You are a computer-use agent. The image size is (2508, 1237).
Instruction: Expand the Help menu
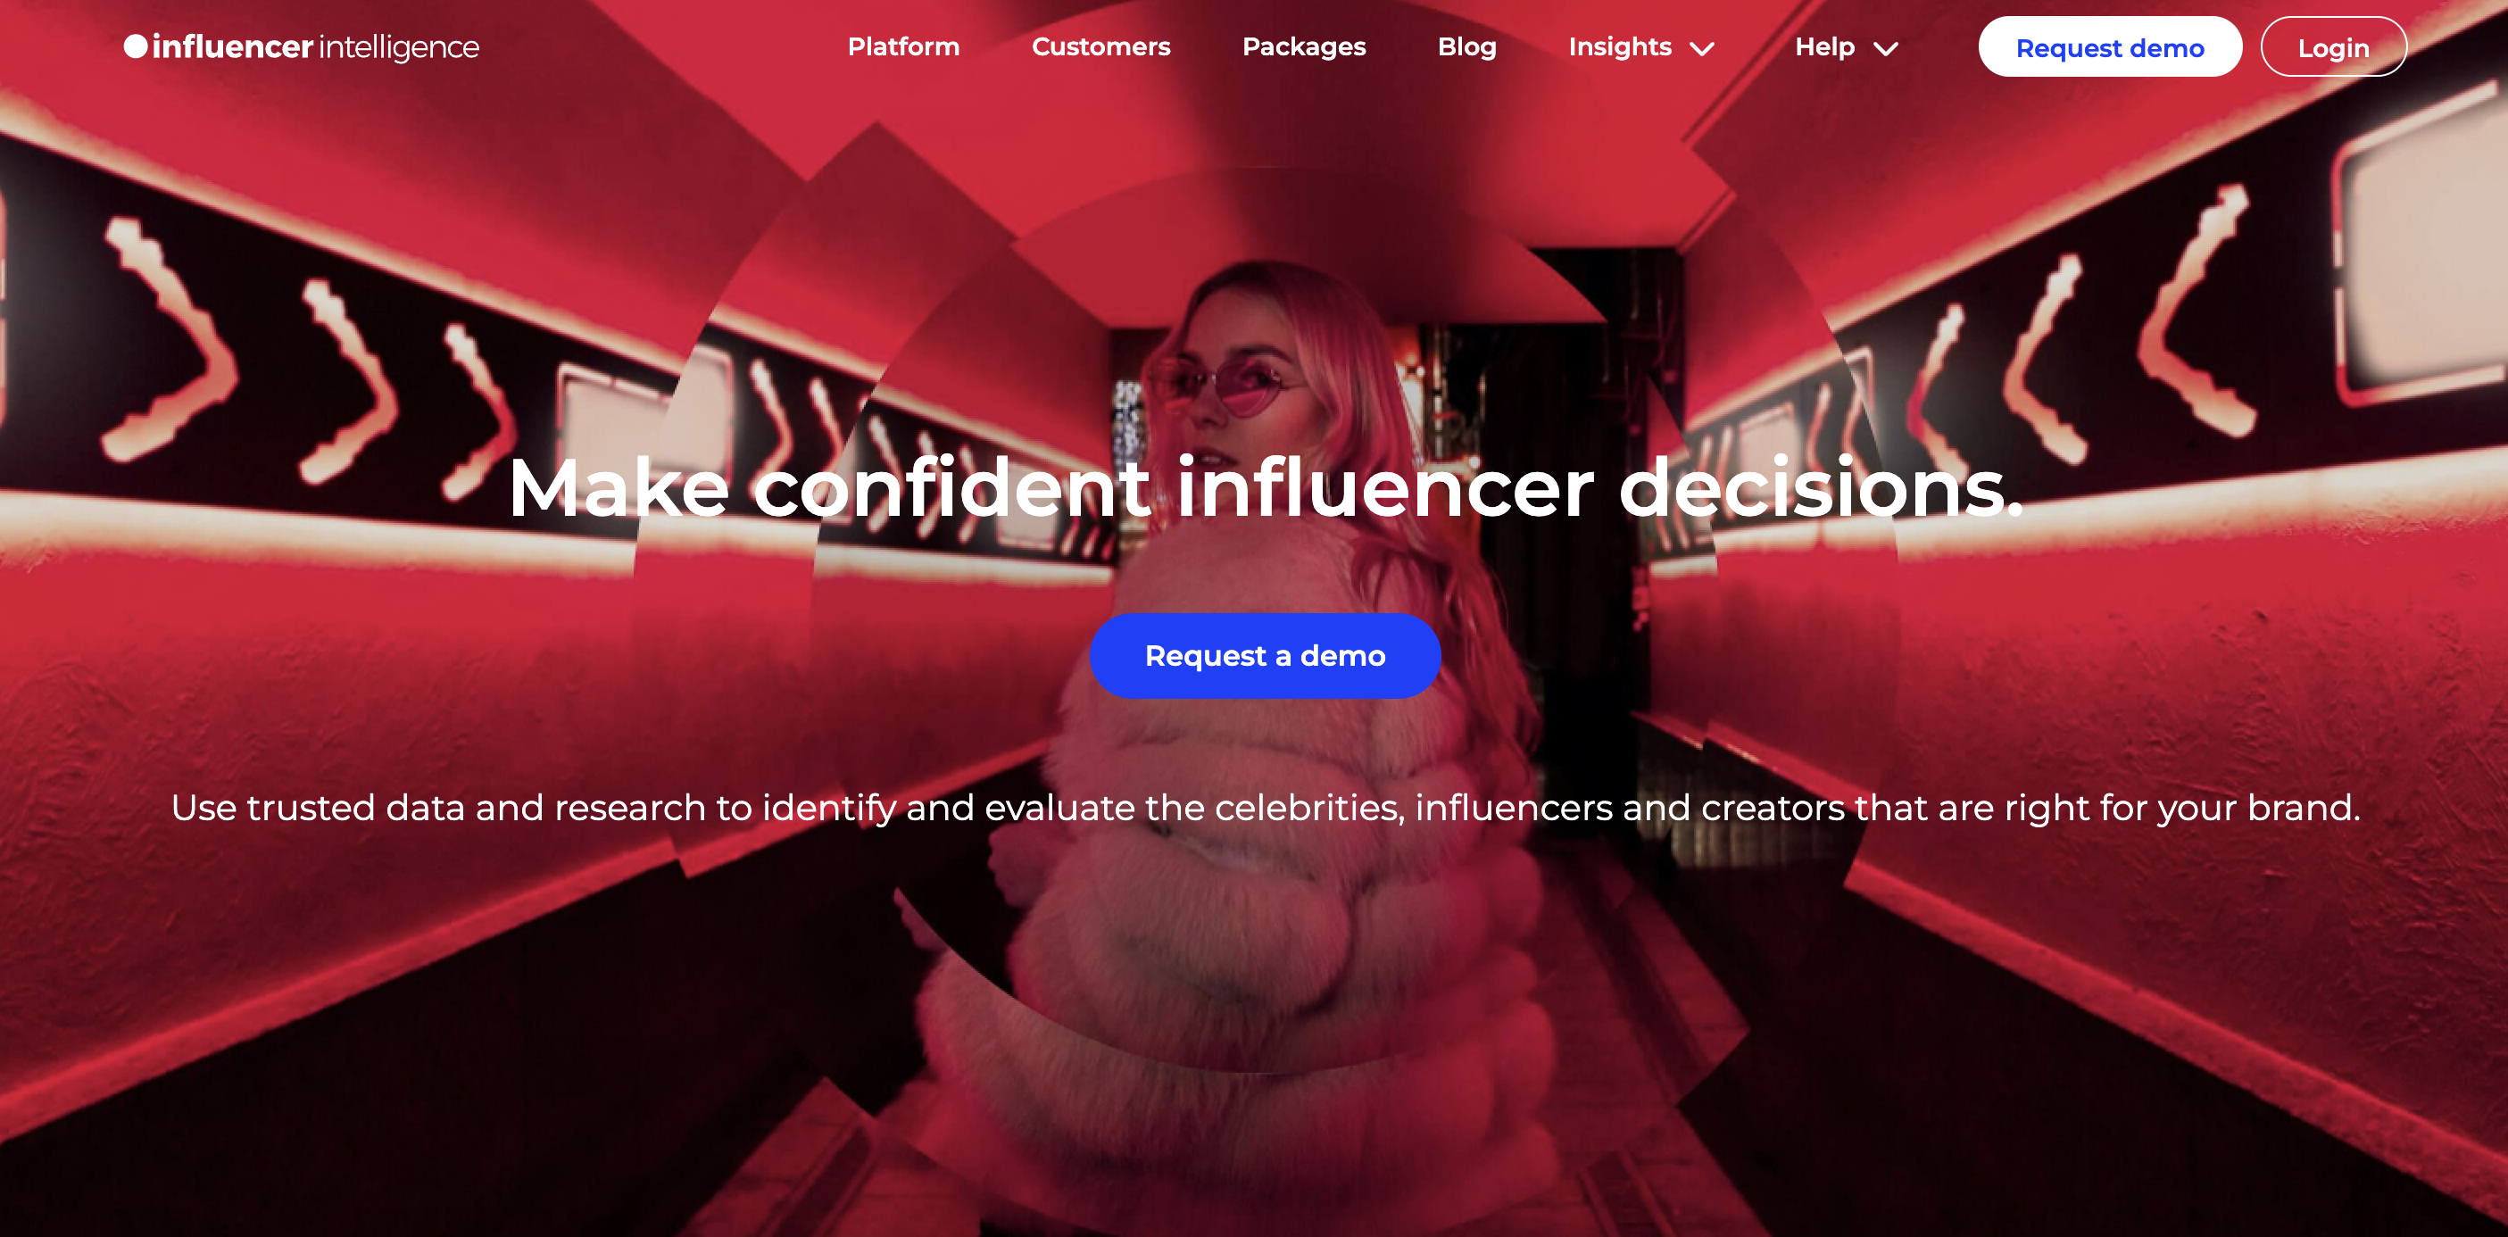click(x=1846, y=46)
